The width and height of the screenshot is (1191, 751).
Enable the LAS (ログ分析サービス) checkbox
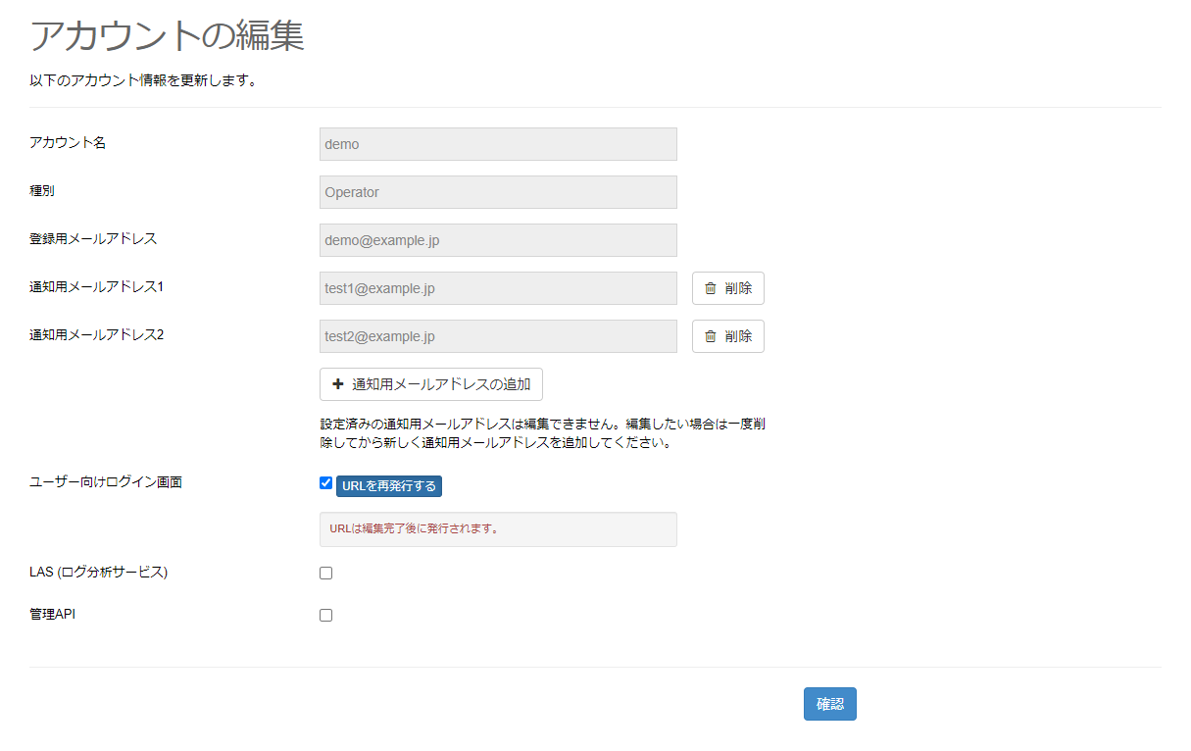pos(325,573)
